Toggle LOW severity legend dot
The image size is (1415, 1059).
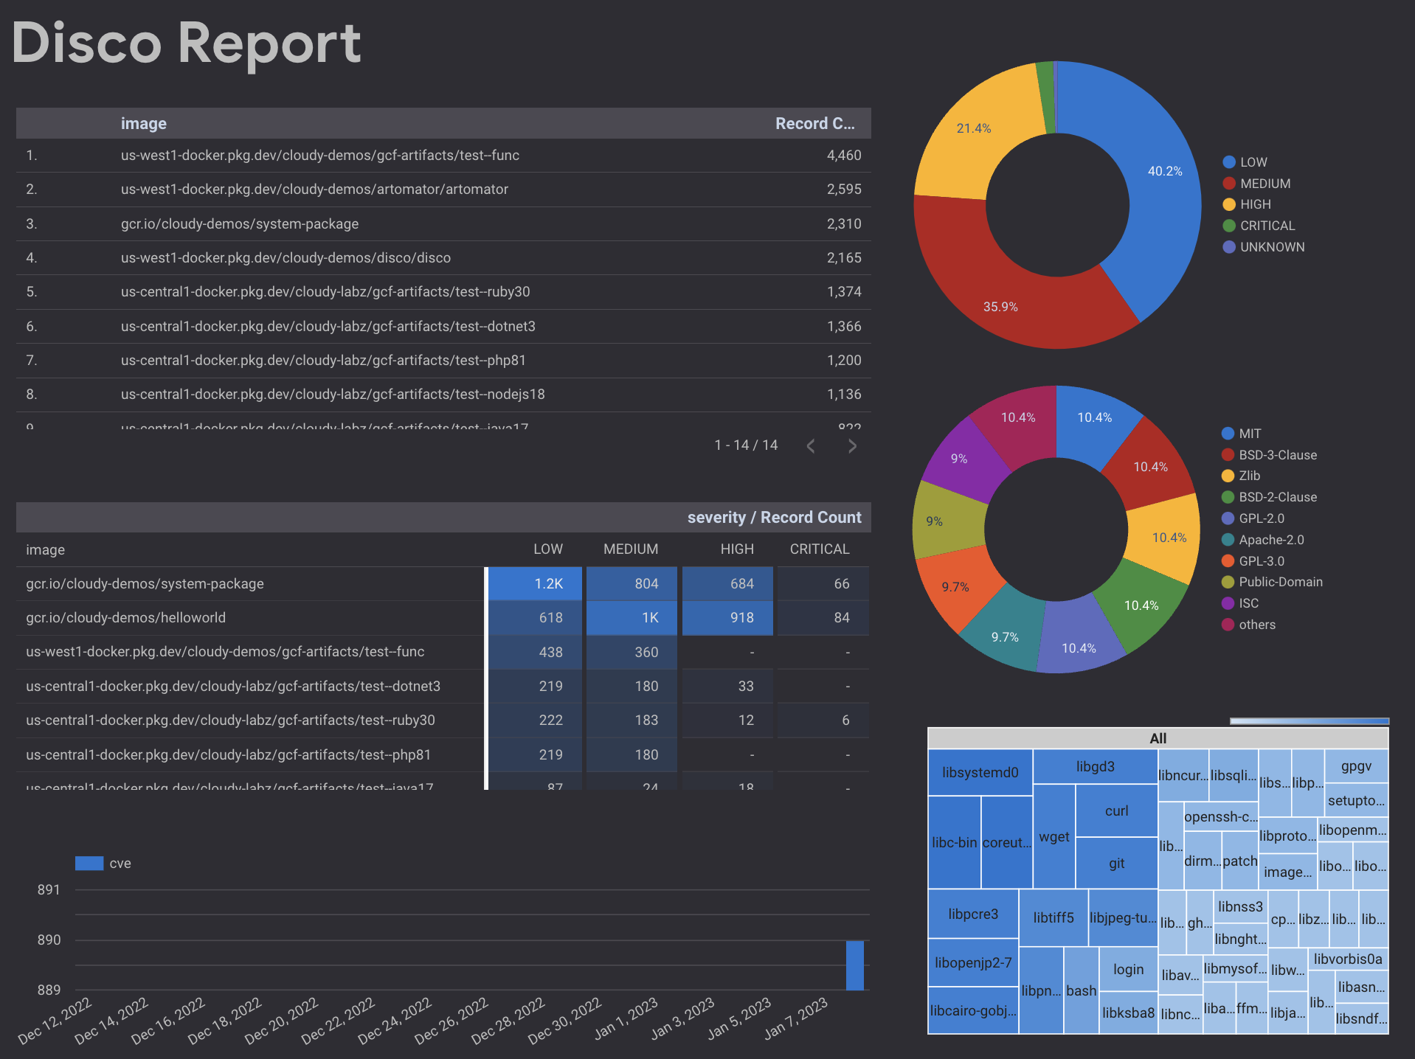[x=1229, y=162]
